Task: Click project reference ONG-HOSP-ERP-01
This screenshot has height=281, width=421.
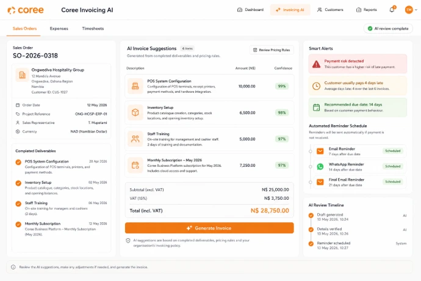Action: [91, 114]
